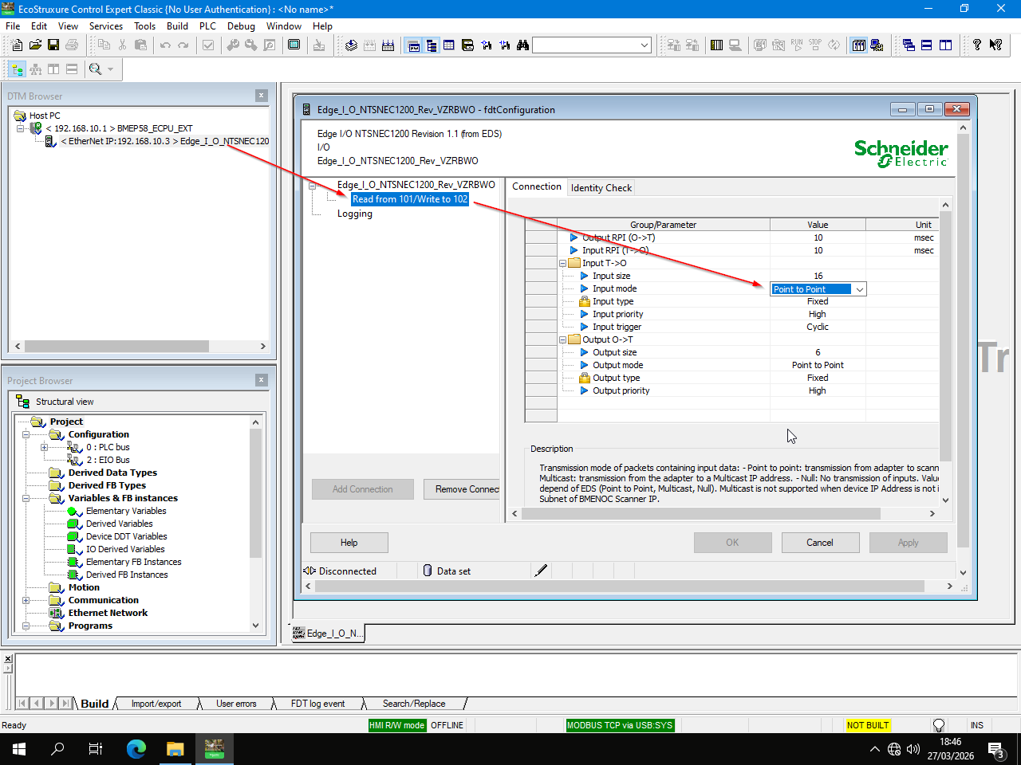Click the Cascade windows toolbar icon
The height and width of the screenshot is (765, 1021).
909,45
